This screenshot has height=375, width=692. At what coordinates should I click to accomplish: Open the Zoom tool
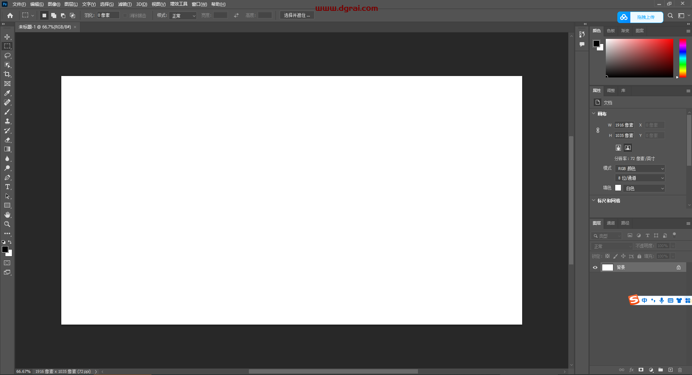[7, 224]
